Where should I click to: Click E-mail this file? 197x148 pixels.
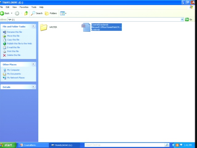[x=14, y=47]
